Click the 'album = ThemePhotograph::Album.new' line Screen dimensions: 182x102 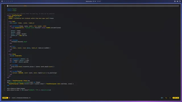18,80
